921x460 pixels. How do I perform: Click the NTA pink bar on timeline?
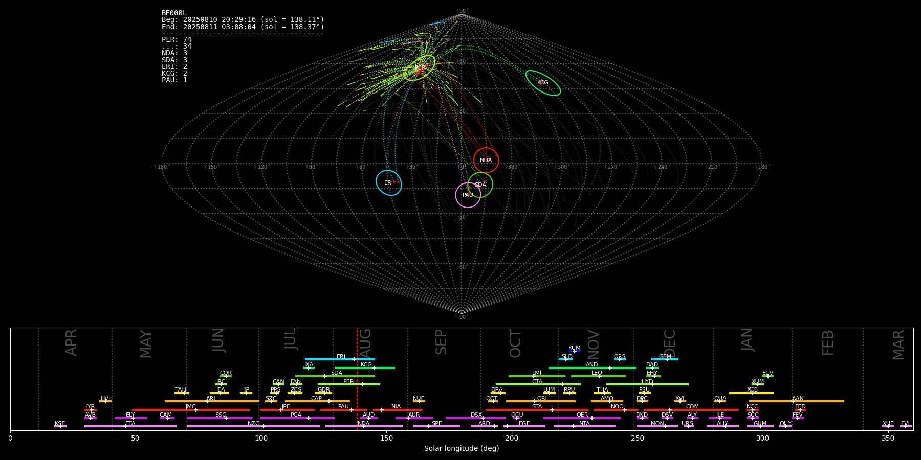(584, 426)
